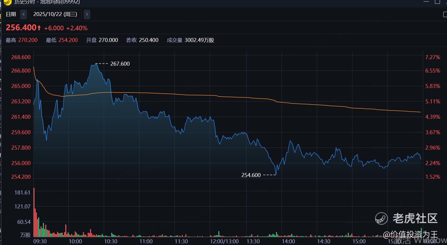Open the date field 2025/10/22 (周三)
This screenshot has width=447, height=245.
point(55,14)
